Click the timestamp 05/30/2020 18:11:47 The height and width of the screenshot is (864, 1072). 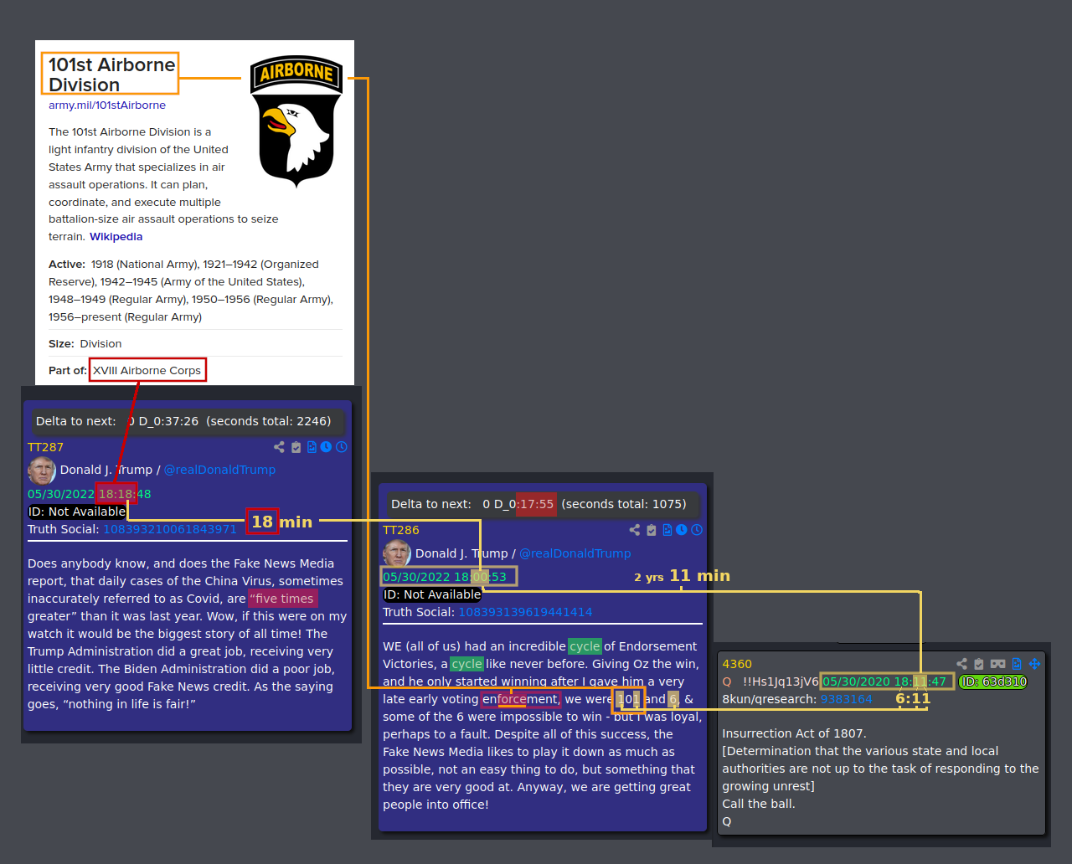pyautogui.click(x=884, y=681)
